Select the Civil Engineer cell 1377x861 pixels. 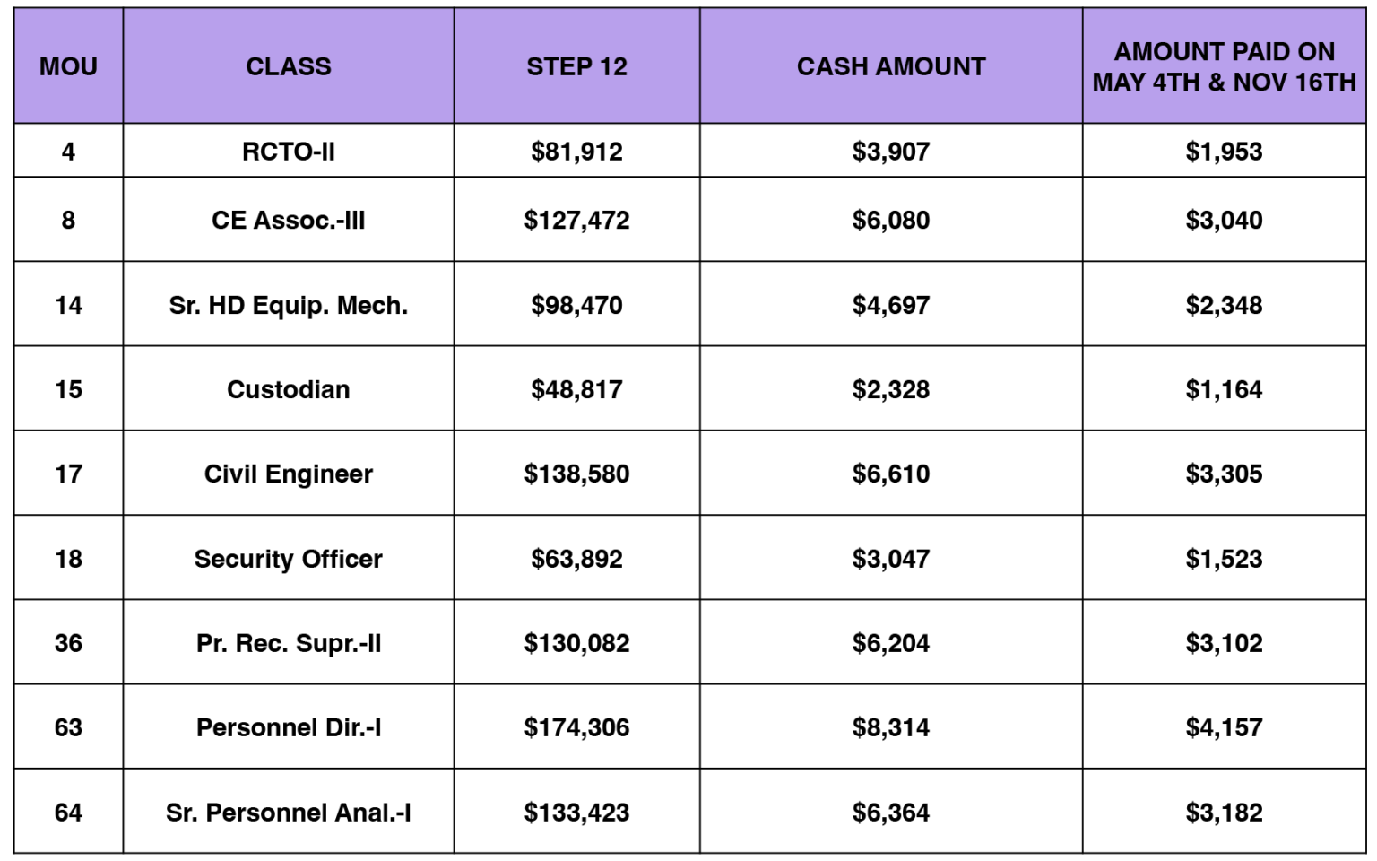[288, 474]
